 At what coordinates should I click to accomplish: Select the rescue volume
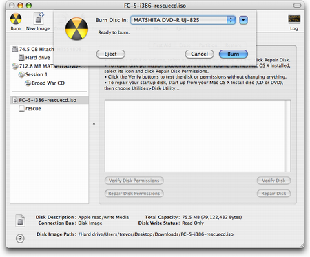coord(49,109)
